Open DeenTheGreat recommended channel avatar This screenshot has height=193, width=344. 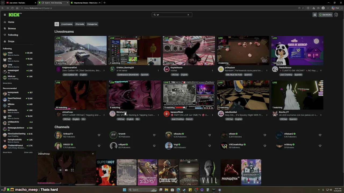5,99
